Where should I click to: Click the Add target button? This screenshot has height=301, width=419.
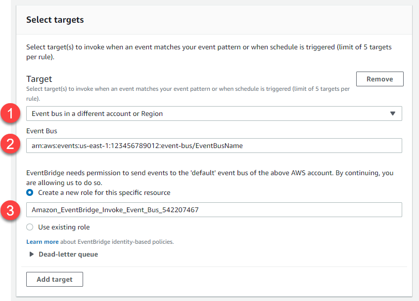pyautogui.click(x=54, y=279)
